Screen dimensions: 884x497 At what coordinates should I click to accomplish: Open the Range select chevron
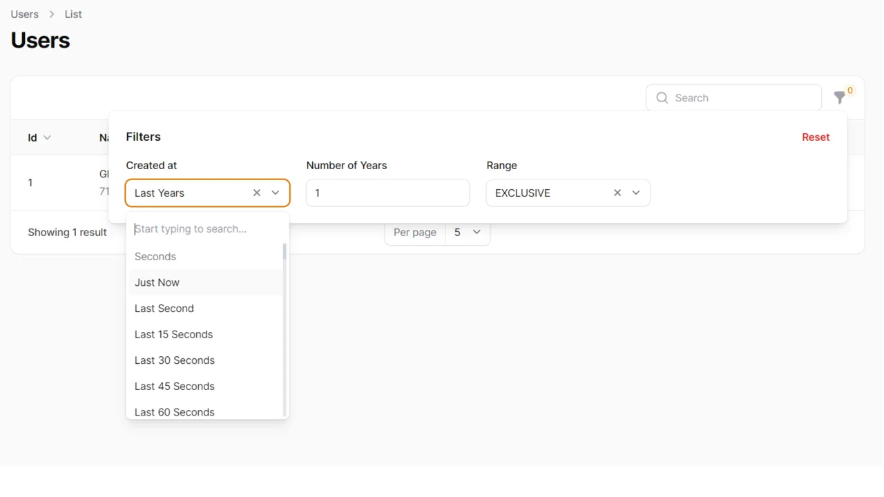pyautogui.click(x=636, y=193)
